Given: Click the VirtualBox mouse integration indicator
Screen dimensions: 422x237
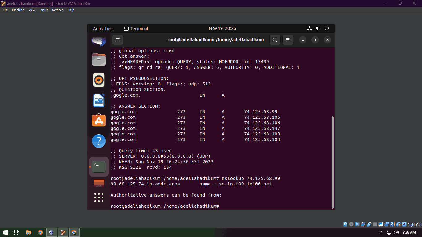Looking at the screenshot, I should 399,224.
